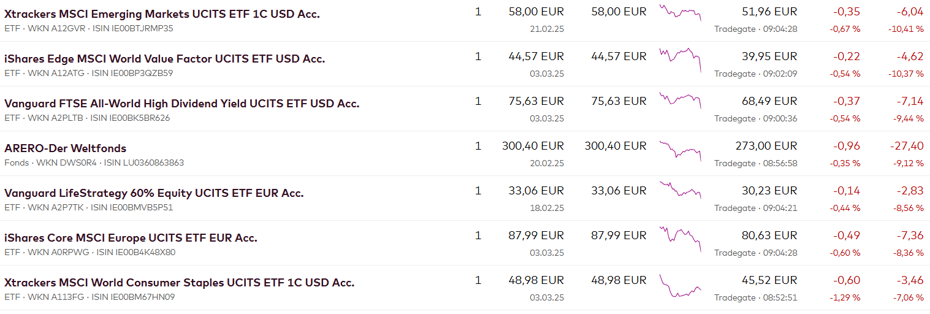Click Vanguard LifeStrategy 60% sparkline chart
This screenshot has height=314, width=930.
tap(680, 190)
